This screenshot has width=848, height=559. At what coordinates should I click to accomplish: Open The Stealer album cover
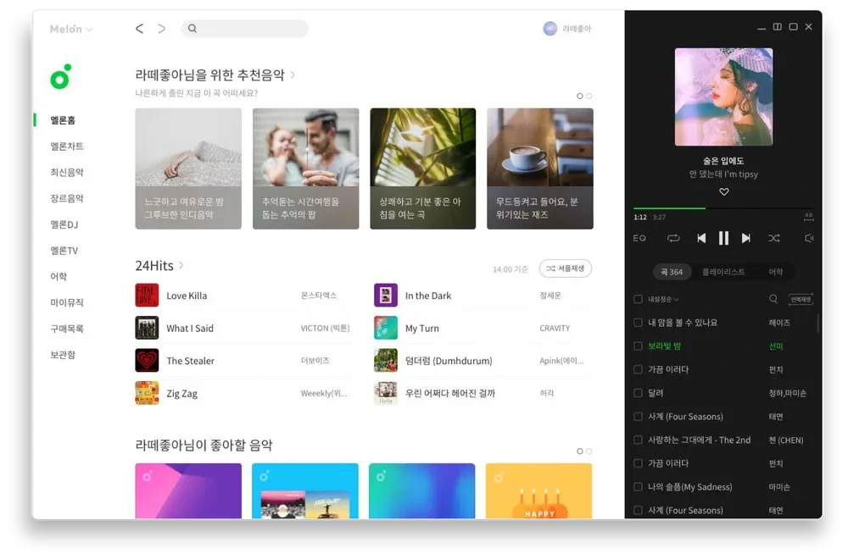(x=147, y=360)
